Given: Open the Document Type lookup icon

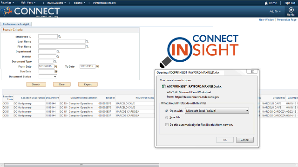Looking at the screenshot, I should click(55, 62).
